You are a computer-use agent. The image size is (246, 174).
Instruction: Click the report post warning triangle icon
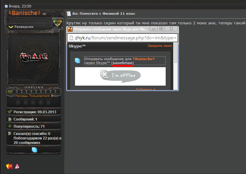[x=17, y=166]
